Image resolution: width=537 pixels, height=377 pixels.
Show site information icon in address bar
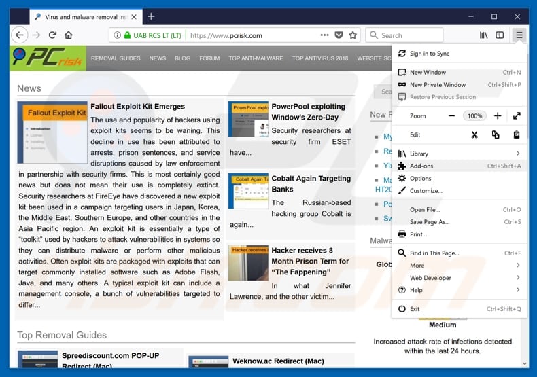pyautogui.click(x=117, y=35)
